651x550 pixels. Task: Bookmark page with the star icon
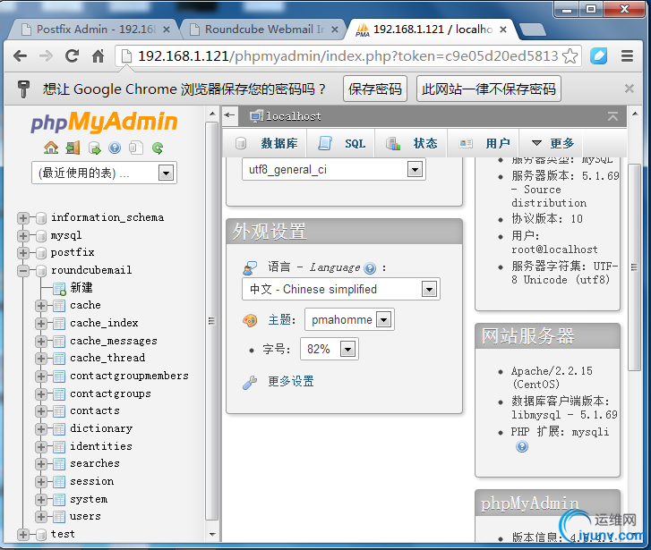[570, 55]
